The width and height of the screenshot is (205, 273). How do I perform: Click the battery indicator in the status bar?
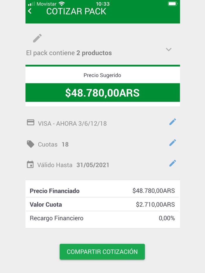click(x=172, y=4)
